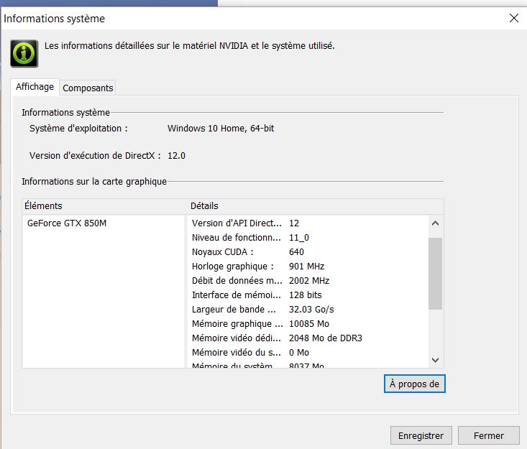The height and width of the screenshot is (449, 527).
Task: Select the Noyaux CUDA row
Action: pyautogui.click(x=308, y=252)
